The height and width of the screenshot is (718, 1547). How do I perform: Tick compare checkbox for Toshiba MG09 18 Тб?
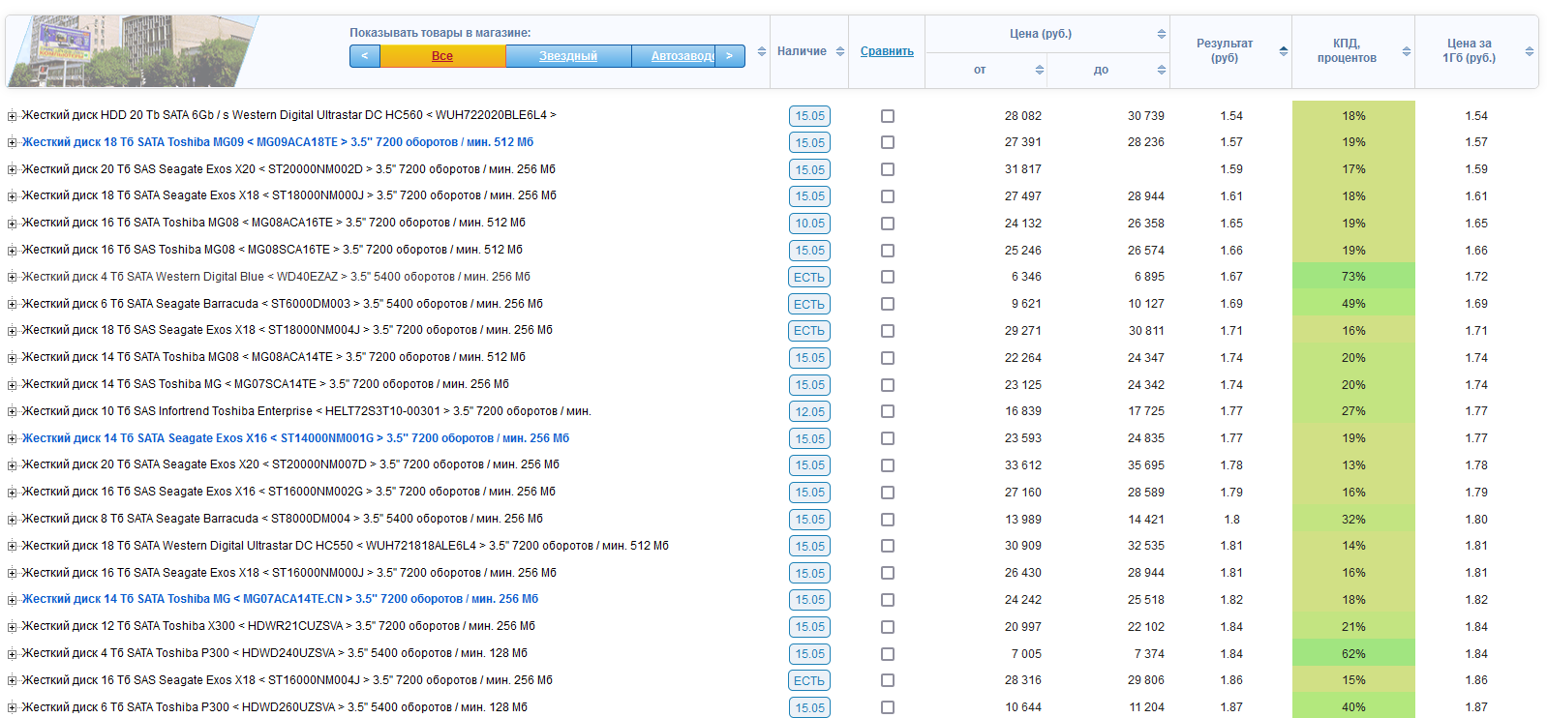click(888, 142)
